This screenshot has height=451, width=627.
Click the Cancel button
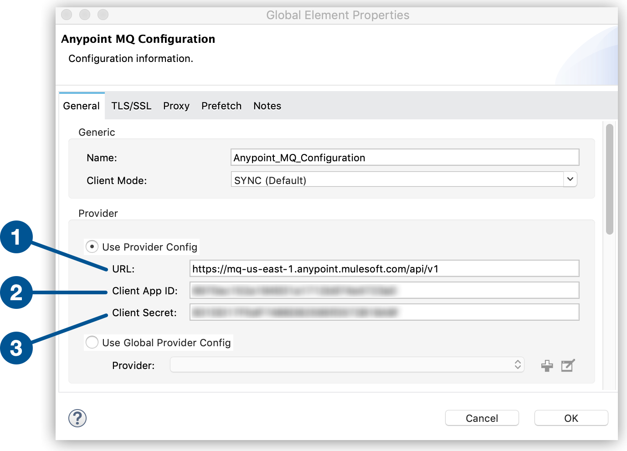[x=482, y=418]
